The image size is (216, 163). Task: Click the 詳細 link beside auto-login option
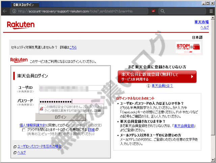point(91,129)
